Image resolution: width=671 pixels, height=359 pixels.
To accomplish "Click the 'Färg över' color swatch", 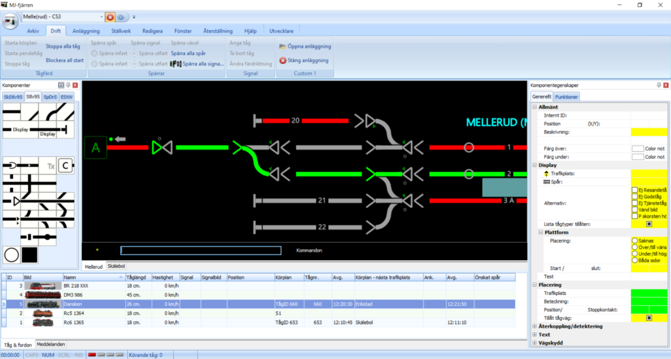I will click(638, 148).
